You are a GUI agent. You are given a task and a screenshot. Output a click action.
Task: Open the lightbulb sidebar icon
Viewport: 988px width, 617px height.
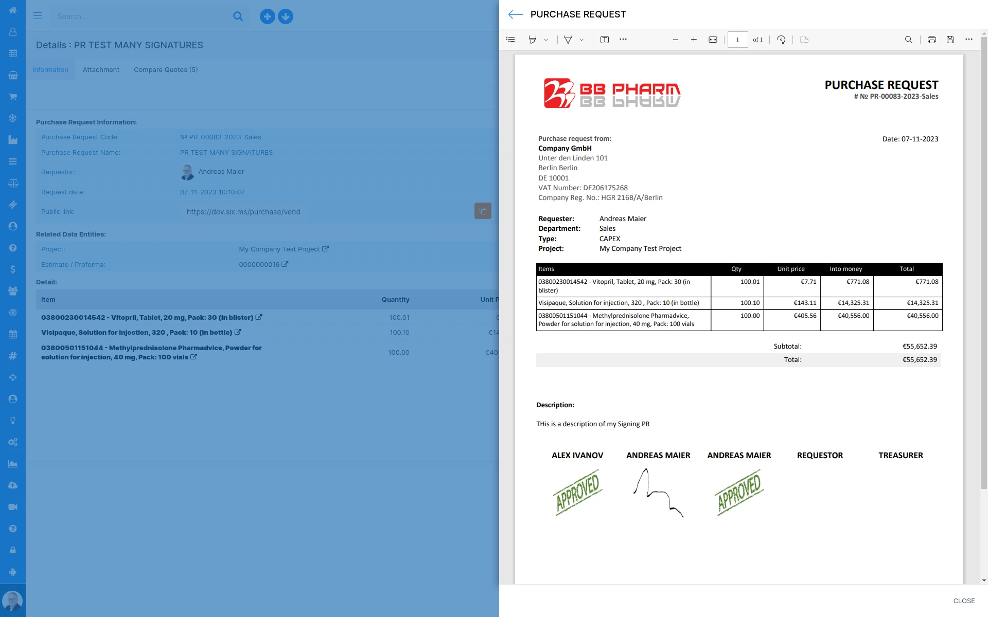click(x=13, y=421)
